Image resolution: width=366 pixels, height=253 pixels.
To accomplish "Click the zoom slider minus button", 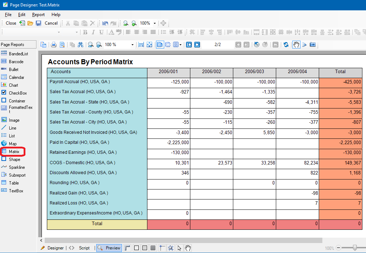I will [x=338, y=248].
